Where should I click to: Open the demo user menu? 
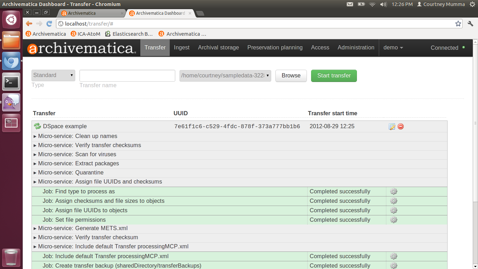coord(393,48)
